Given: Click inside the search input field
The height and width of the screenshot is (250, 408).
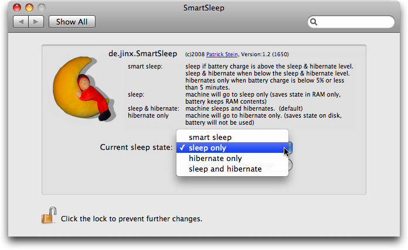Looking at the screenshot, I should click(351, 22).
